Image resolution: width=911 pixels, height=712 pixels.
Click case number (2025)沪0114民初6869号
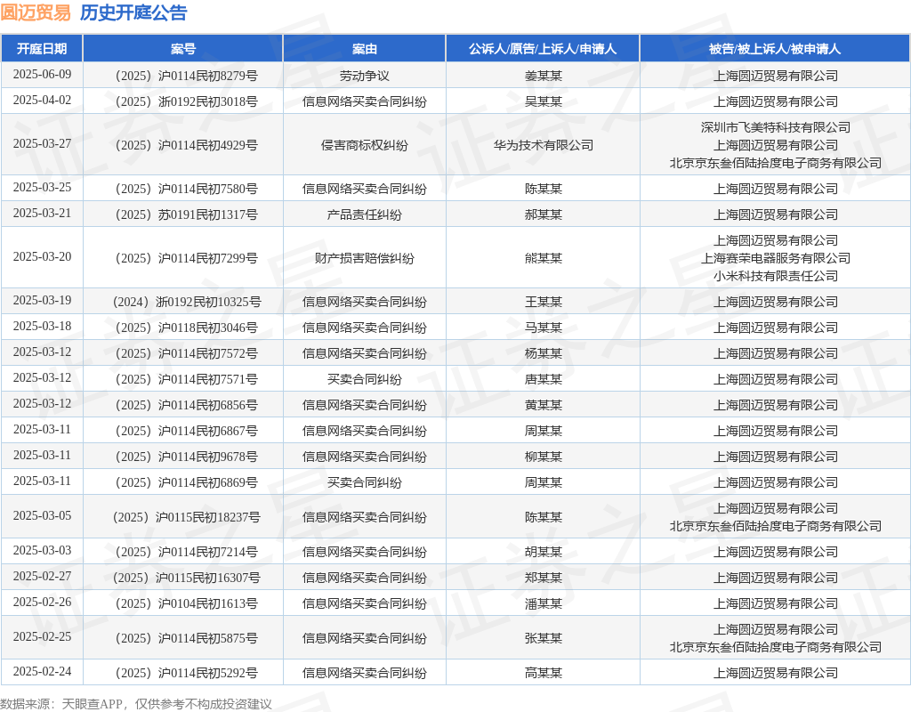pos(183,482)
